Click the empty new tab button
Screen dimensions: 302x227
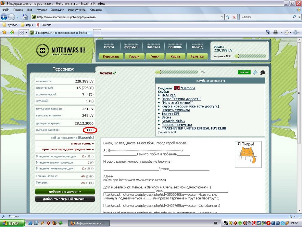[97, 33]
